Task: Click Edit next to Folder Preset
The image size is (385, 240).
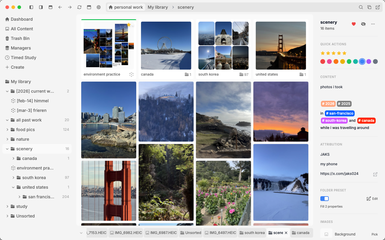Action: pyautogui.click(x=372, y=198)
